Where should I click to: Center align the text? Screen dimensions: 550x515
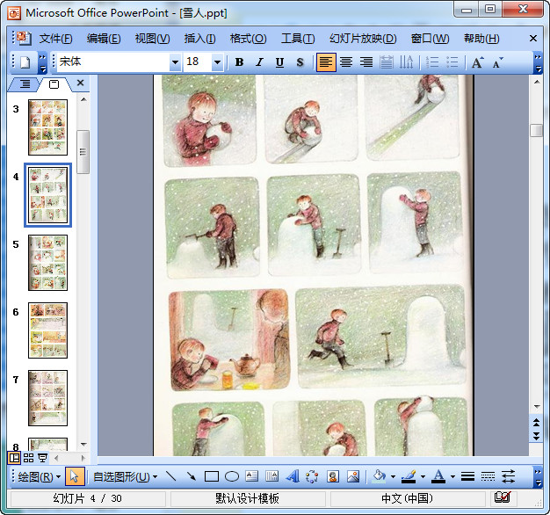pyautogui.click(x=346, y=62)
